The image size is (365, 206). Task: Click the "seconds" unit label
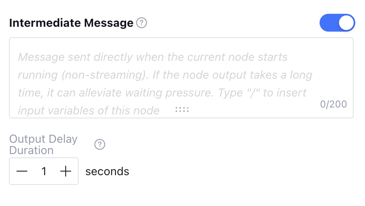point(107,172)
